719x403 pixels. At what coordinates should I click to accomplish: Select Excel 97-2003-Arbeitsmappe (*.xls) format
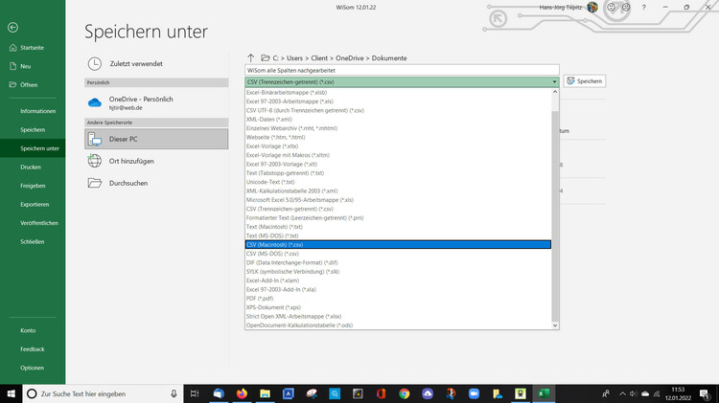click(x=398, y=101)
